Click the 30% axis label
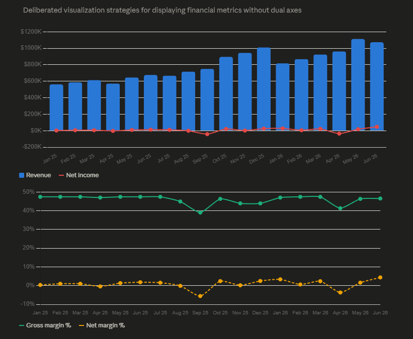The width and height of the screenshot is (413, 339). point(29,229)
